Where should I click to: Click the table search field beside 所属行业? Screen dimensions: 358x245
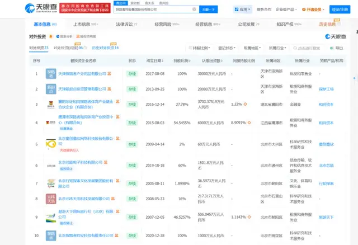pos(308,48)
